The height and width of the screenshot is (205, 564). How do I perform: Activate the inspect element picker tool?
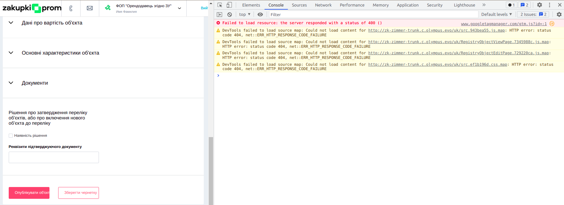[220, 5]
